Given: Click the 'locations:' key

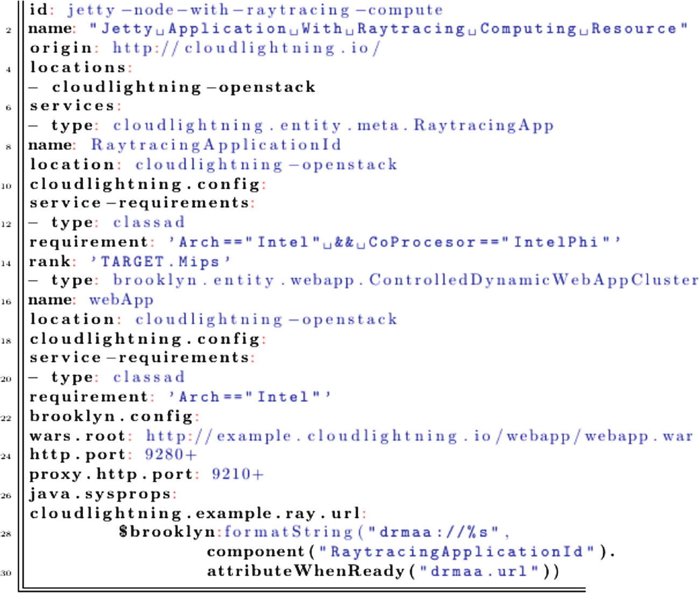Looking at the screenshot, I should pyautogui.click(x=81, y=67).
